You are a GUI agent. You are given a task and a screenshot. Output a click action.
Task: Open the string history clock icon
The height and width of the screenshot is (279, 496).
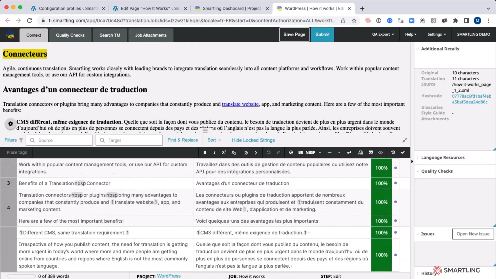393,152
